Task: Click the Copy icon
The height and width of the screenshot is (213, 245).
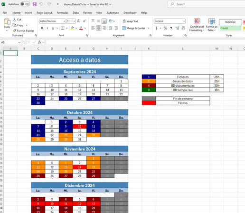Action: coord(14,25)
